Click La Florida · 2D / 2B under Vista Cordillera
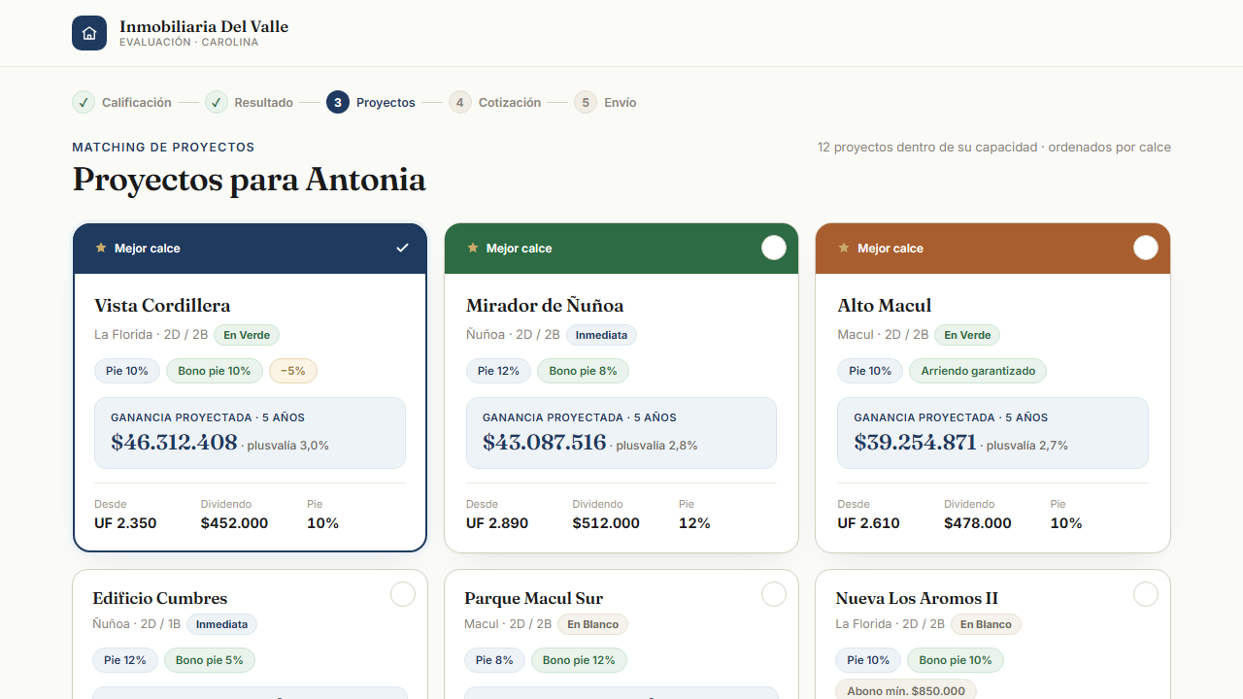 [x=151, y=335]
